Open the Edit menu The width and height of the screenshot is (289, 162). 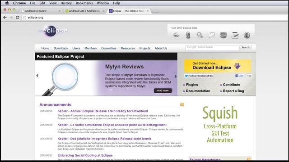point(42,3)
